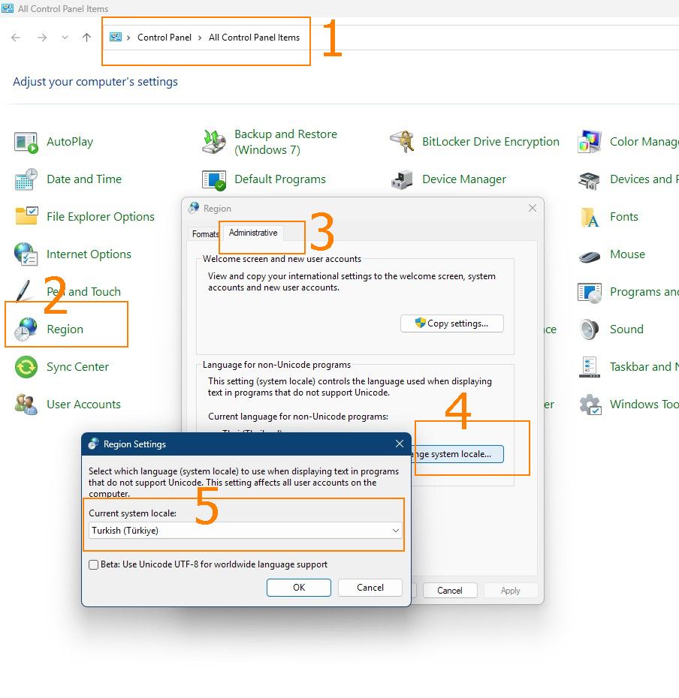The image size is (679, 698).
Task: Click the Control Panel address bar icon
Action: (x=116, y=37)
